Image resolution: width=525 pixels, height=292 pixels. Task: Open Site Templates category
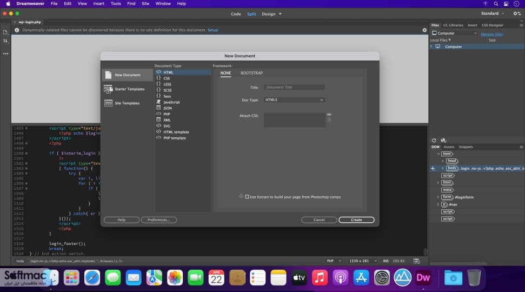coord(127,103)
